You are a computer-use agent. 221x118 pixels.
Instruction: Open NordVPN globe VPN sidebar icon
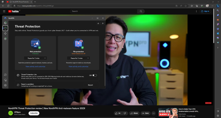[5, 23]
